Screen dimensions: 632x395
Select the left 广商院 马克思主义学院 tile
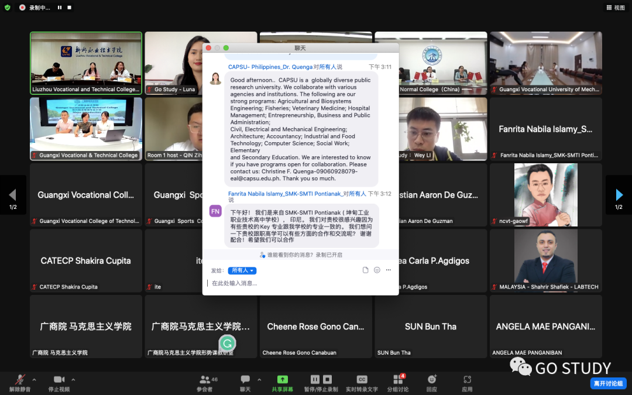point(86,327)
